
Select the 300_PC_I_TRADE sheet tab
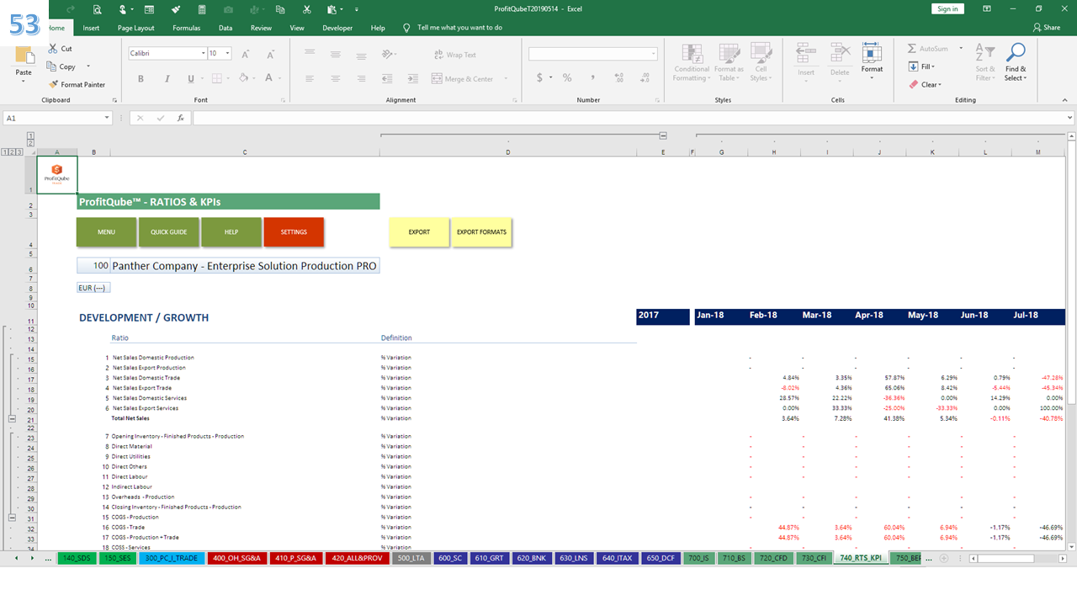[x=173, y=558]
